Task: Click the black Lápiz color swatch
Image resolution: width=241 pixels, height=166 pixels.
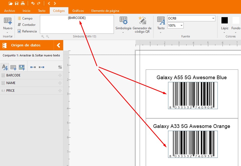Action: (x=225, y=20)
